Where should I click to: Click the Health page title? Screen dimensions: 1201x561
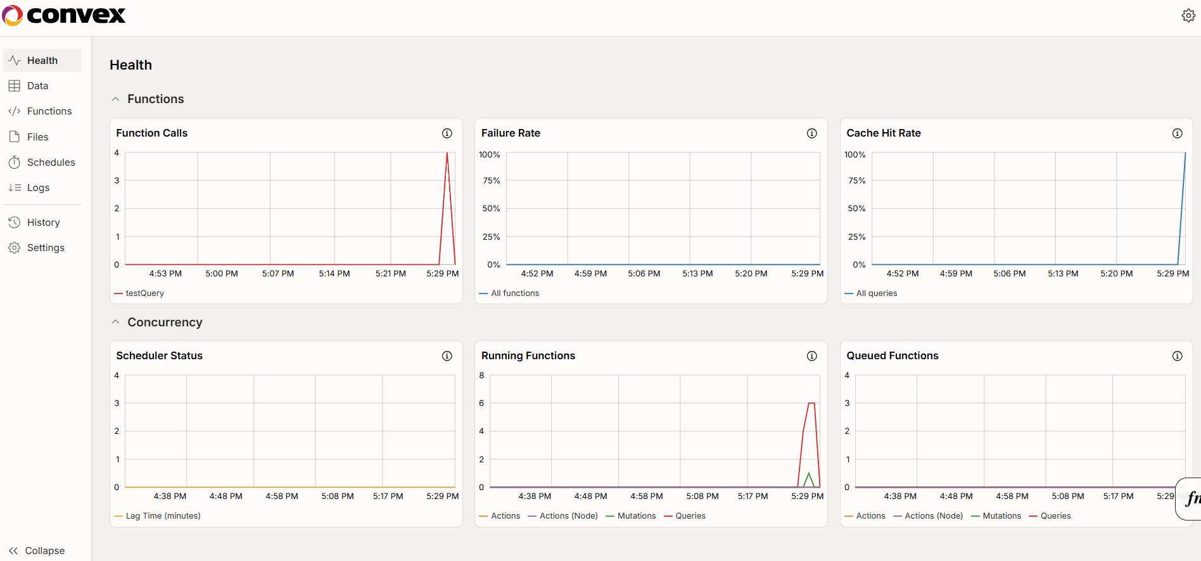[131, 65]
